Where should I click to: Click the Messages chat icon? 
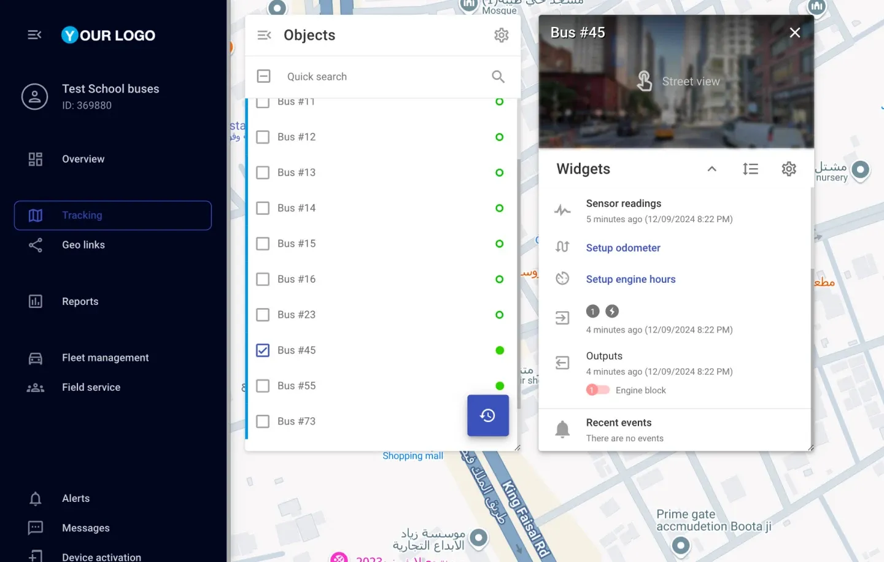(x=36, y=528)
